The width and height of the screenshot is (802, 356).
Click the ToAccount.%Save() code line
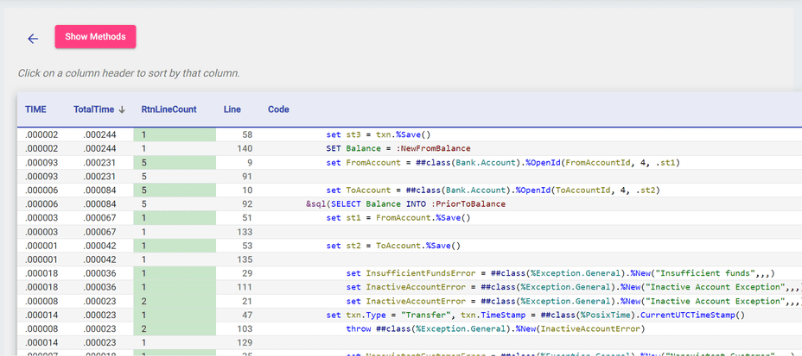(388, 246)
